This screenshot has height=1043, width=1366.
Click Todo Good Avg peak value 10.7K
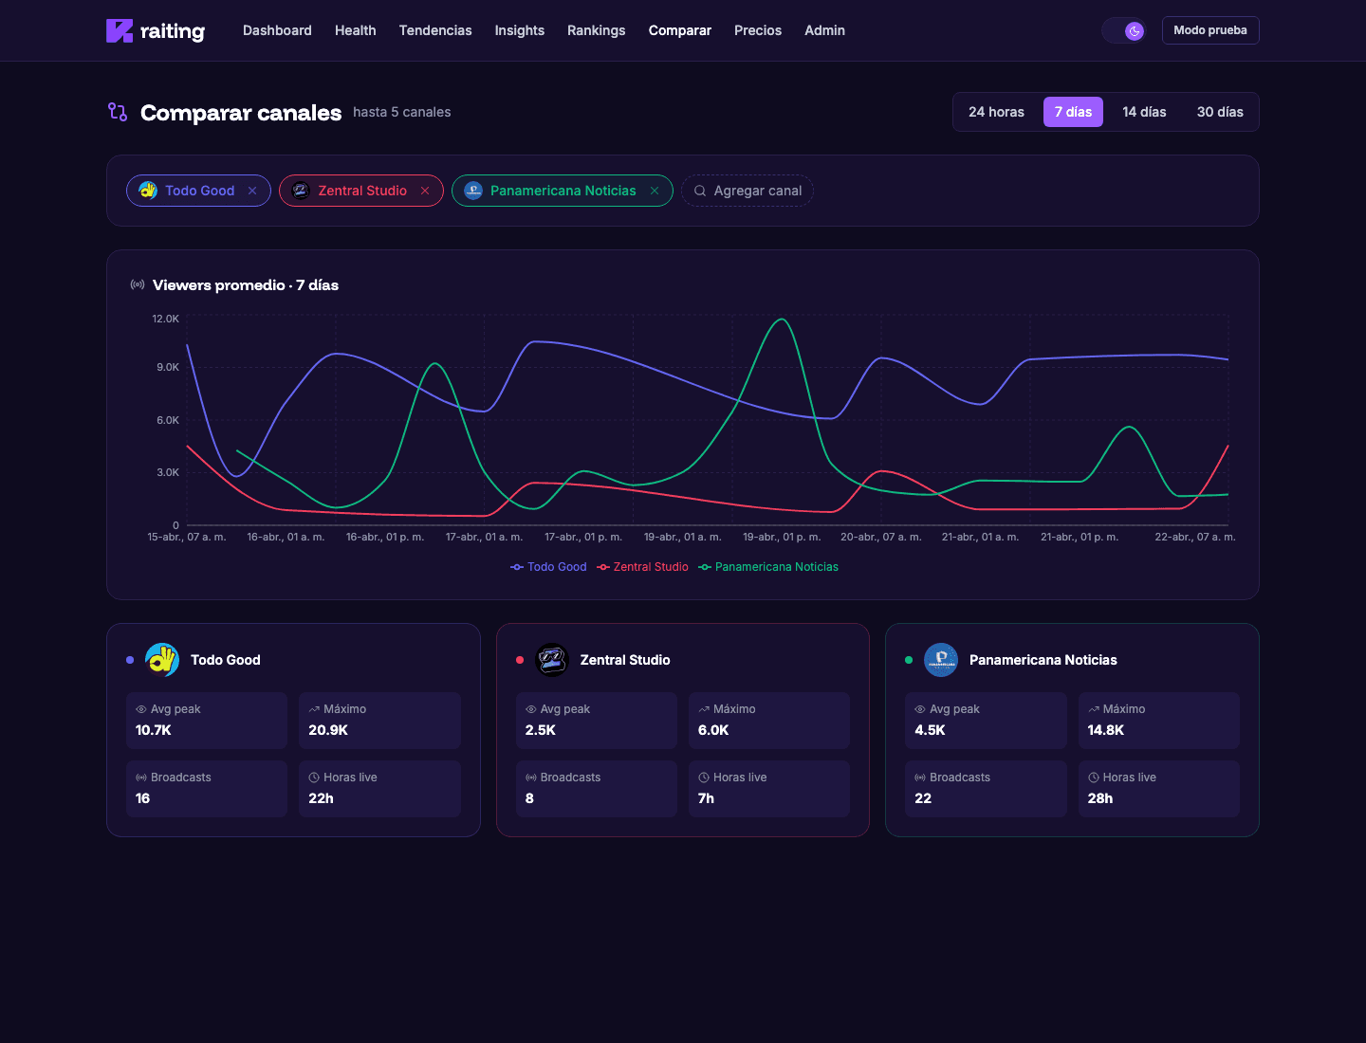point(154,730)
